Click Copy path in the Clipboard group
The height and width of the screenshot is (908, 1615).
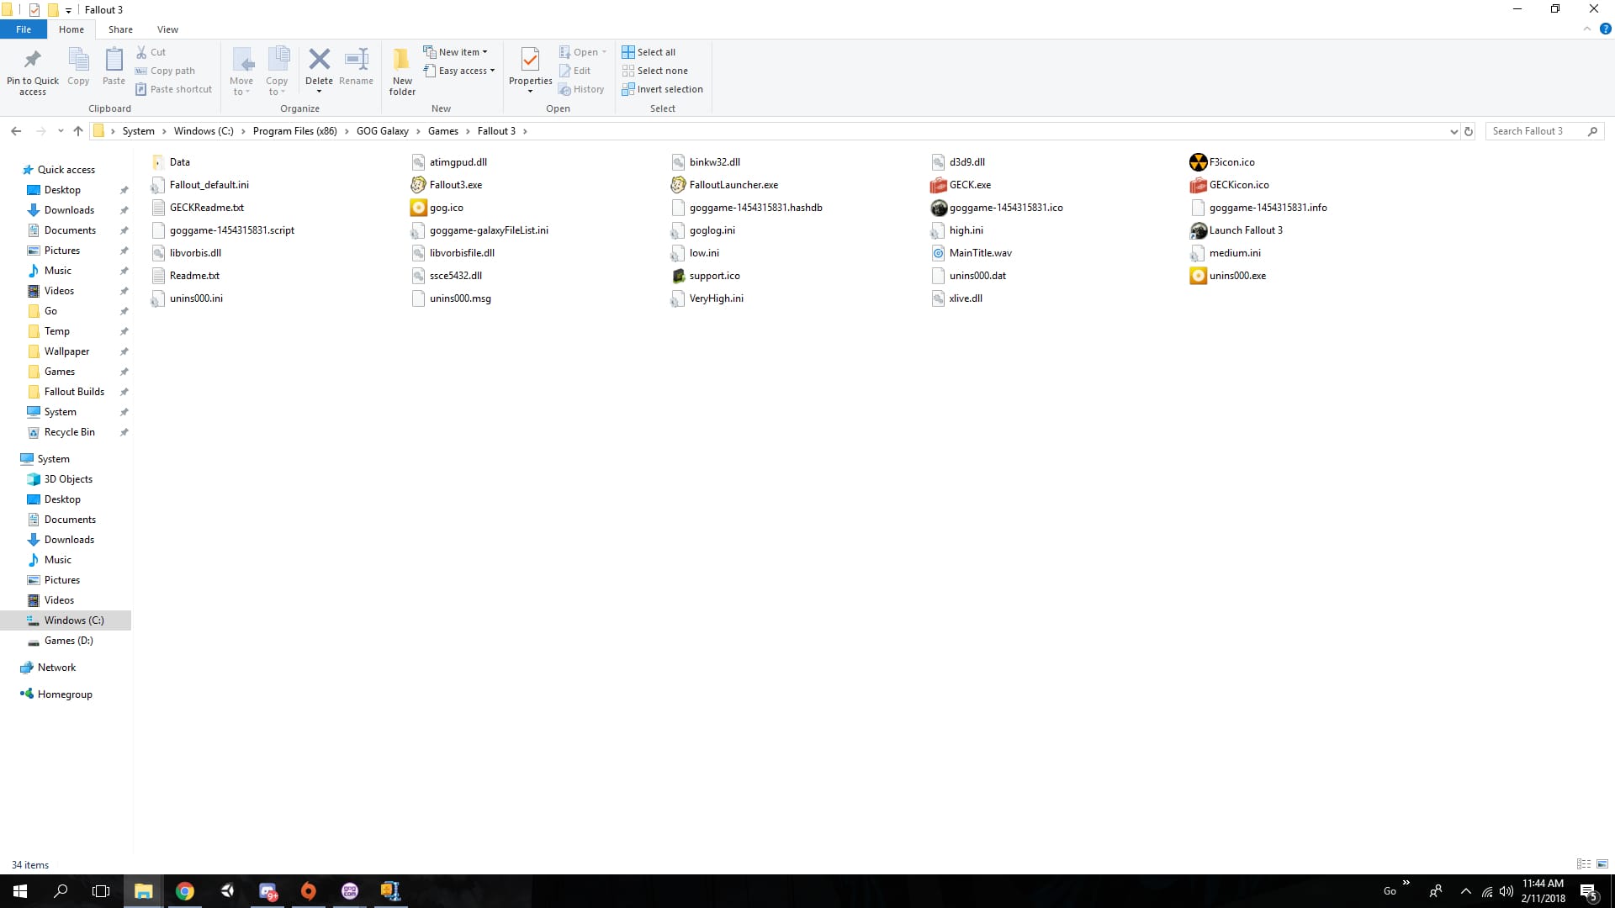165,71
